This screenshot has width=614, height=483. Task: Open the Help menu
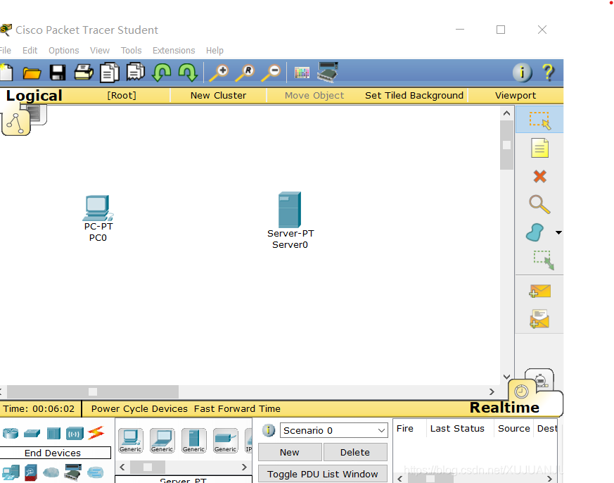(215, 51)
